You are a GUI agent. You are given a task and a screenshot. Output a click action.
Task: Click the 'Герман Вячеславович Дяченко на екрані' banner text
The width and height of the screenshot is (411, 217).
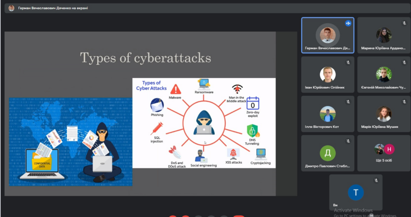(53, 8)
